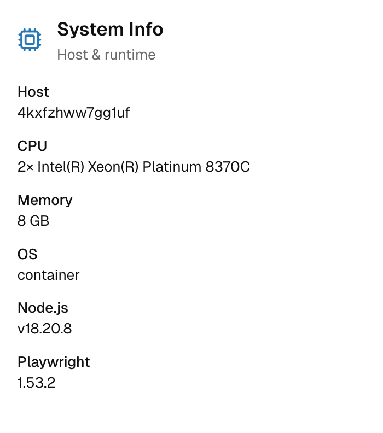Click the Playwright label

[54, 362]
